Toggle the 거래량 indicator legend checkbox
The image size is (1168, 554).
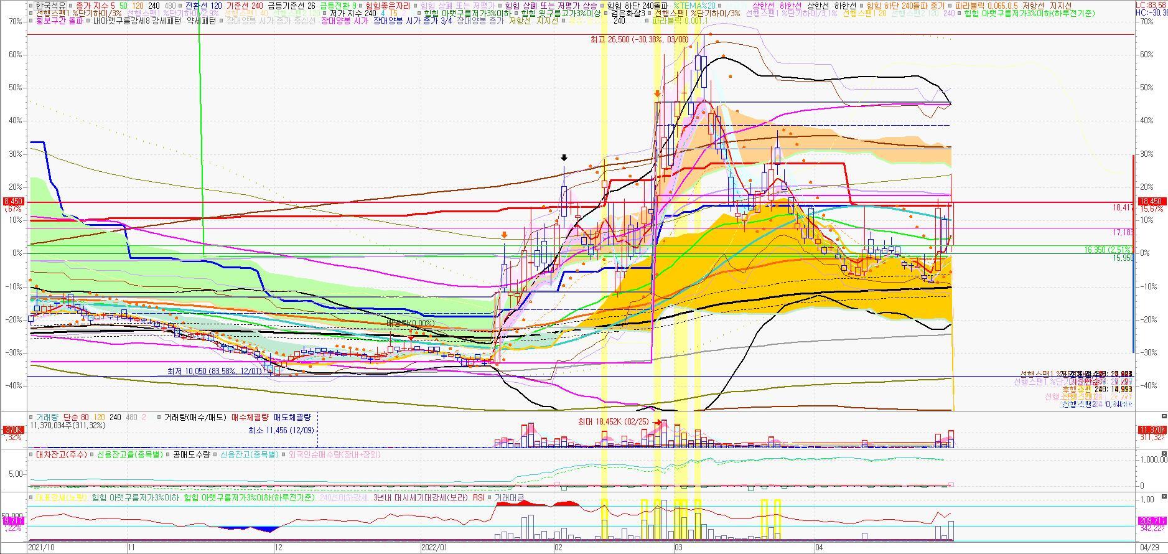coord(32,418)
